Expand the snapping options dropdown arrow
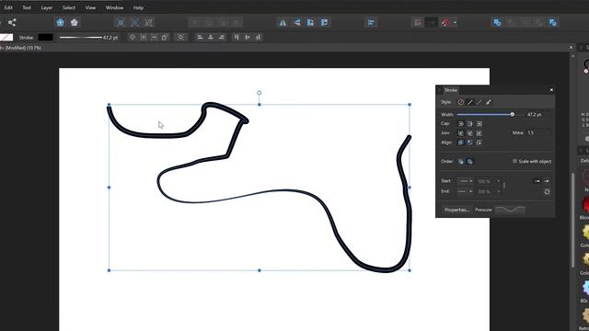Image resolution: width=589 pixels, height=331 pixels. coord(455,22)
